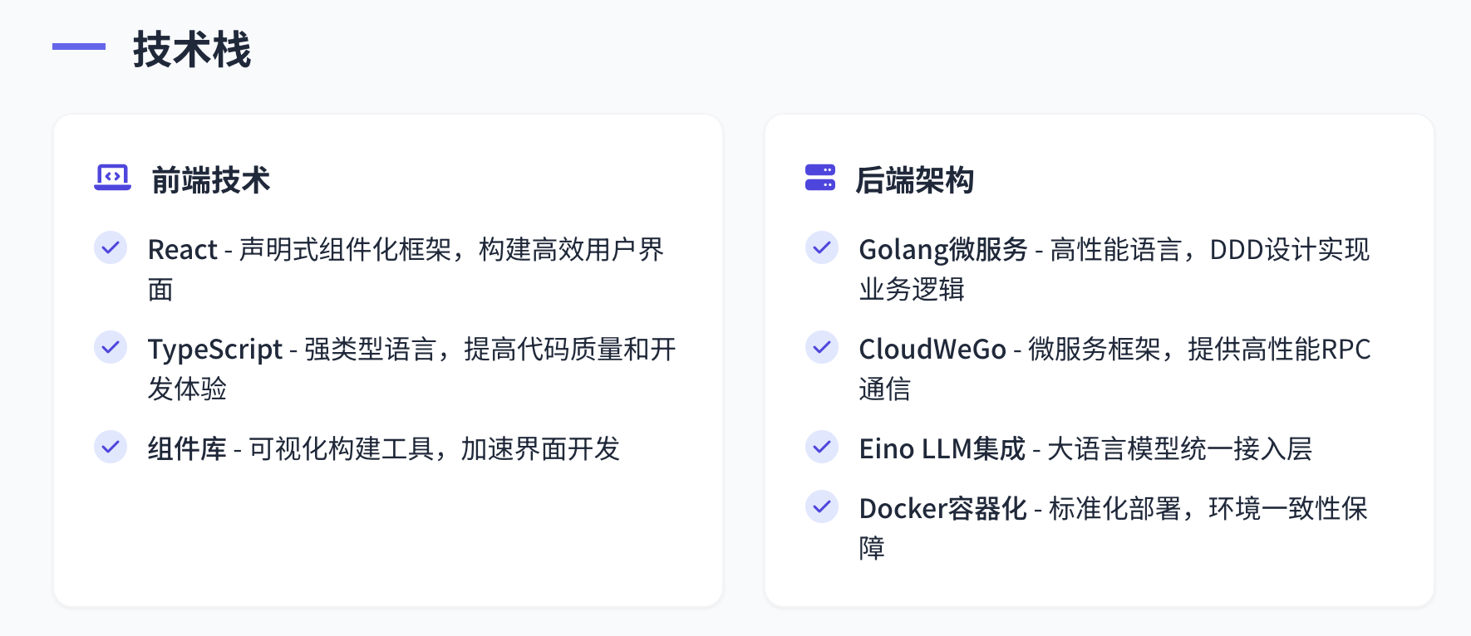Click the checkmark icon beside Golang微服务
This screenshot has width=1471, height=636.
tap(822, 247)
